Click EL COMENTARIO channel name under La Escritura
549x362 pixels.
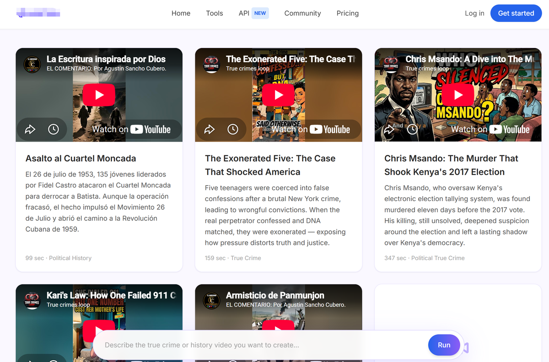click(106, 69)
